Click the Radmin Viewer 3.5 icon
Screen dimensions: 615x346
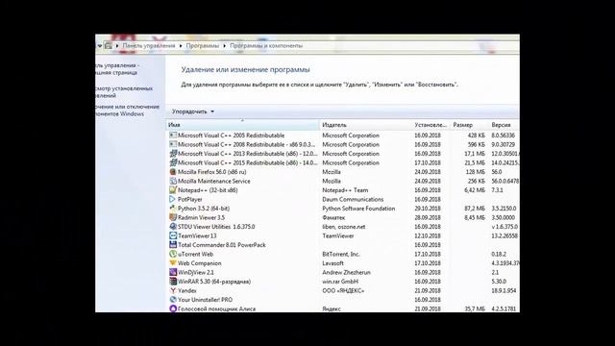[173, 217]
